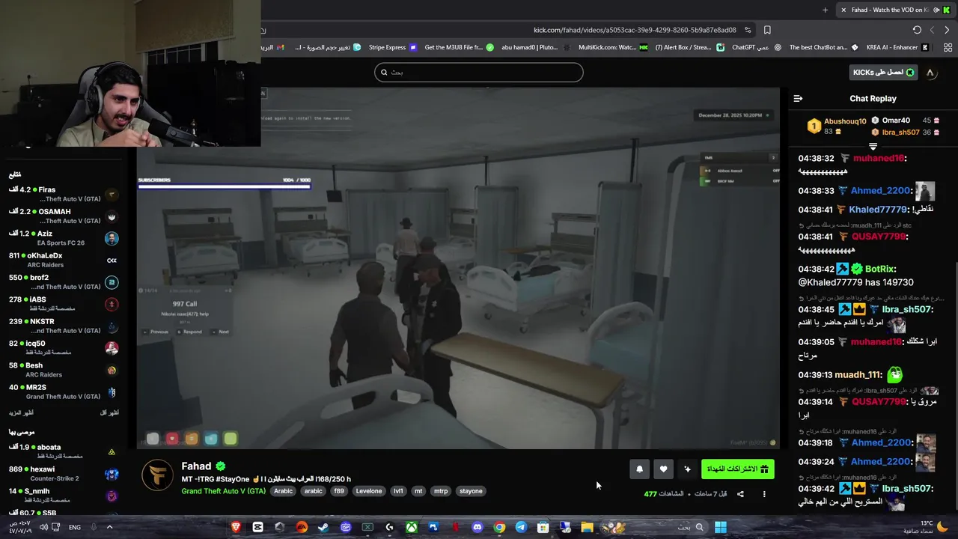Open Xbox app from the taskbar

point(412,527)
